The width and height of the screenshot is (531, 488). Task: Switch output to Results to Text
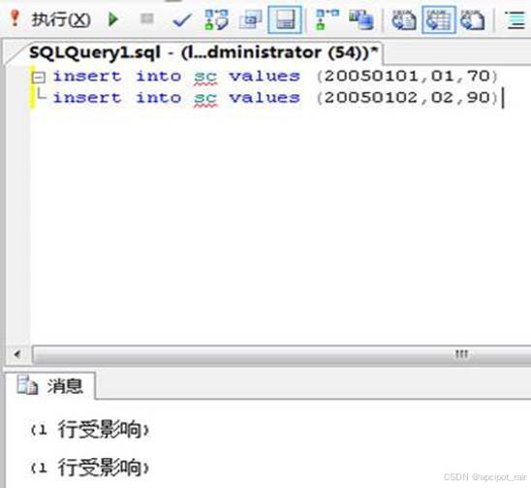(x=404, y=19)
